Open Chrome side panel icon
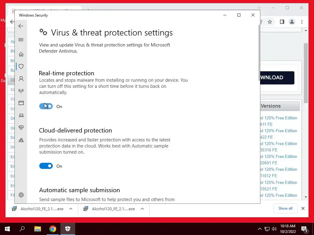The height and width of the screenshot is (235, 314). pos(282,22)
